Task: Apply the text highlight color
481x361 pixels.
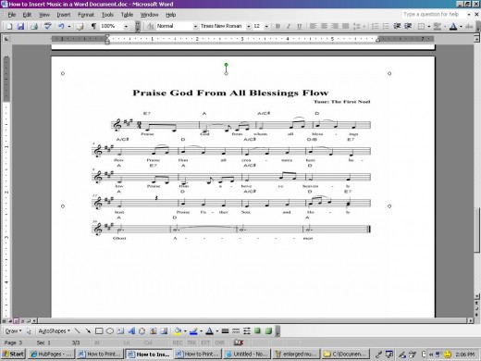Action: point(437,26)
